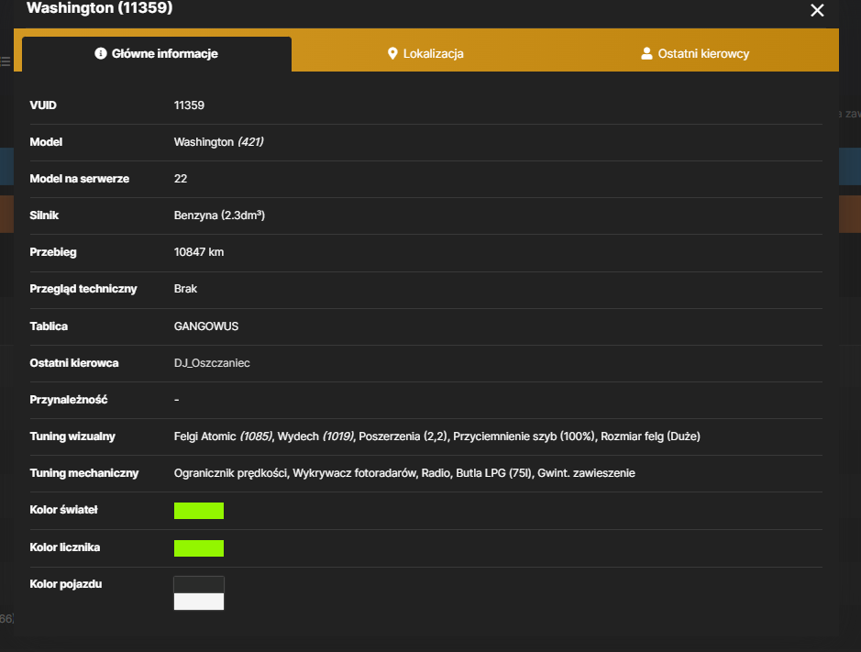Click the Felgi Atomic tuning entry
The height and width of the screenshot is (652, 861).
point(224,437)
